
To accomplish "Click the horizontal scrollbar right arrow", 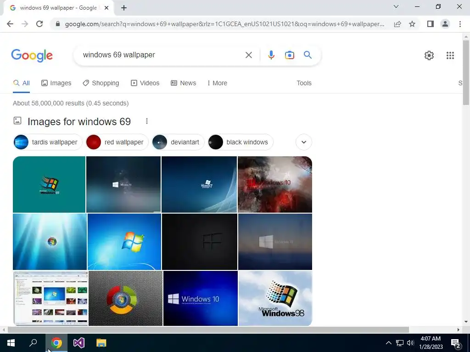I will (459, 330).
